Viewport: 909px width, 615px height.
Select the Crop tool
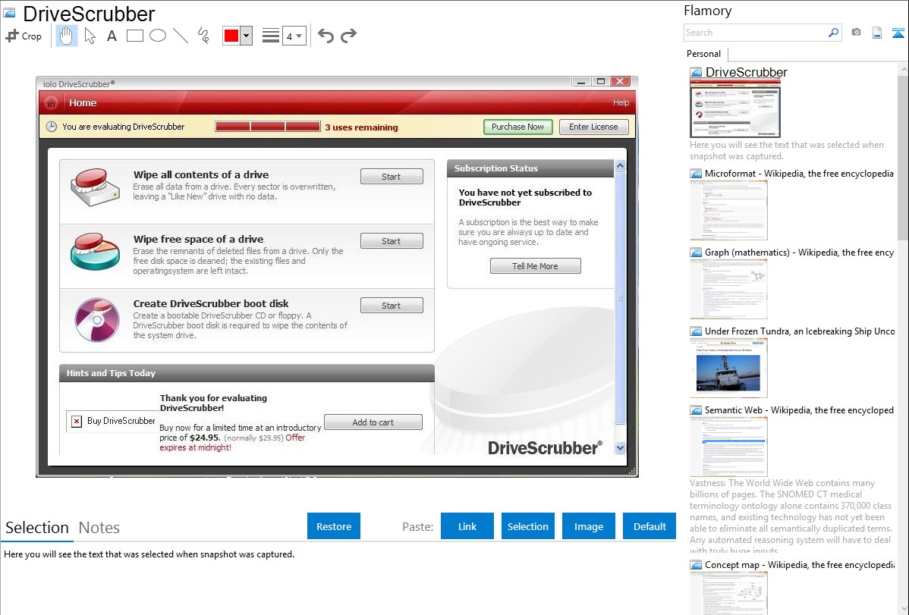click(x=24, y=36)
